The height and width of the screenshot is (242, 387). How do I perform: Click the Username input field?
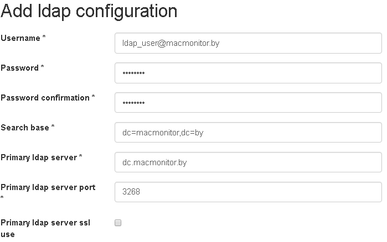coord(247,43)
